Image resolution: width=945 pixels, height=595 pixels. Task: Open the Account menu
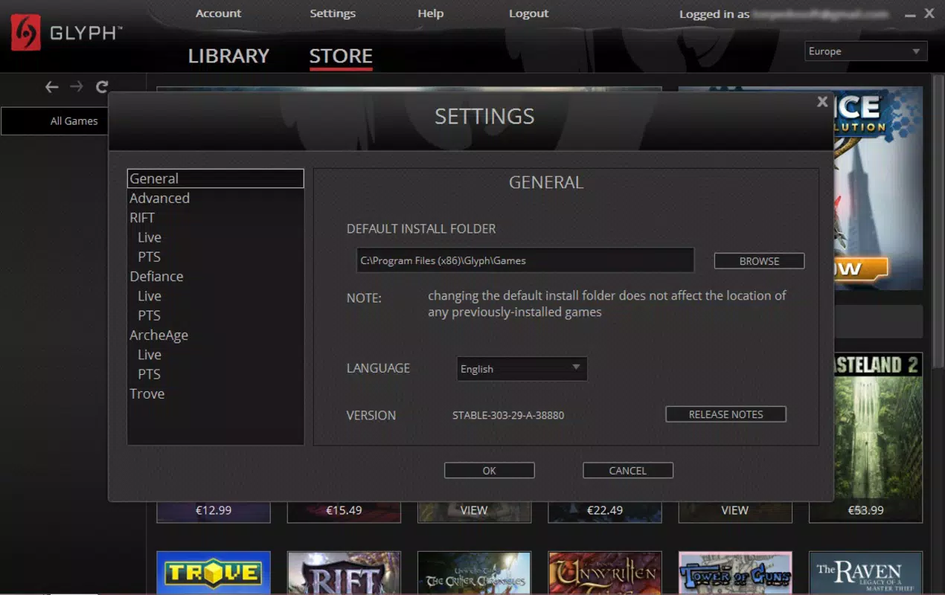click(x=218, y=13)
